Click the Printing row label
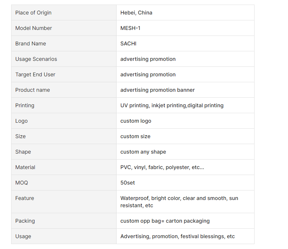288x249 pixels. tap(25, 106)
